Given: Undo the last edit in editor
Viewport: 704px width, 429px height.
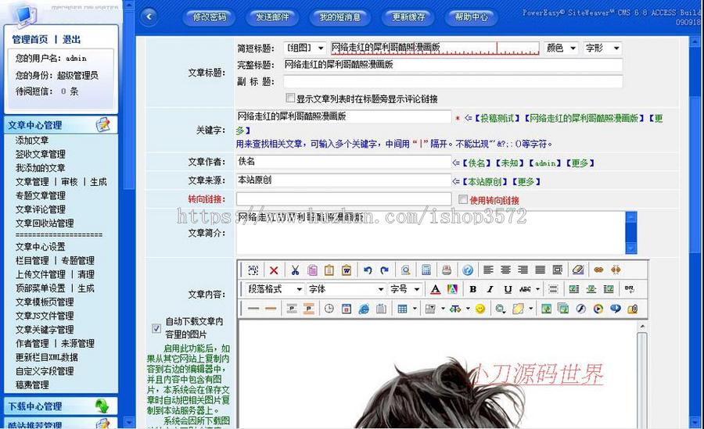Looking at the screenshot, I should (368, 270).
